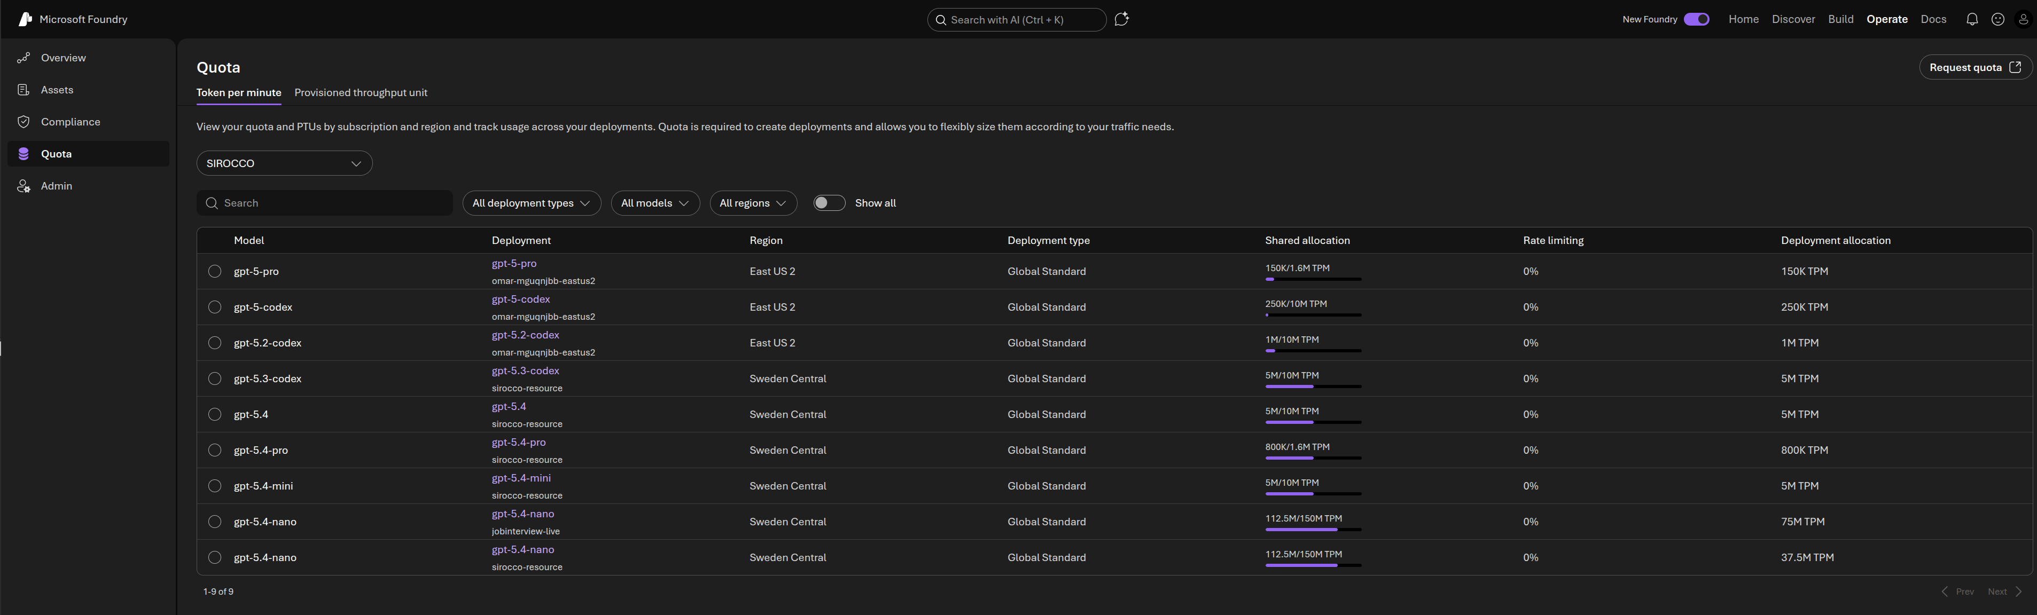The image size is (2037, 615).
Task: Click the Microsoft Foundry logo icon
Action: 25,19
